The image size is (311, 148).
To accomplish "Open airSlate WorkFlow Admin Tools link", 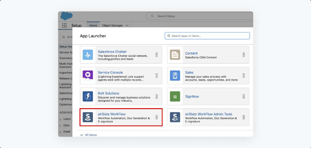I will (209, 114).
